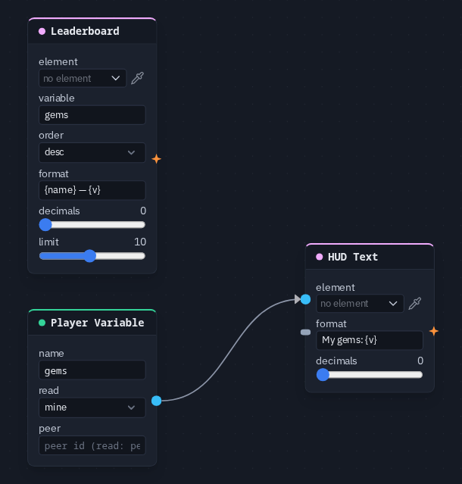Click the HUD Text decimals slider handle
The image size is (462, 484).
(x=323, y=375)
